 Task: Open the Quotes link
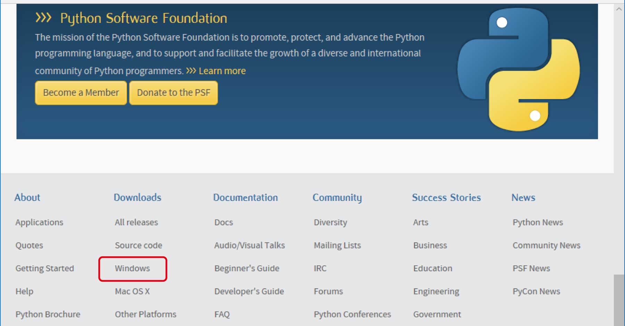(x=29, y=245)
